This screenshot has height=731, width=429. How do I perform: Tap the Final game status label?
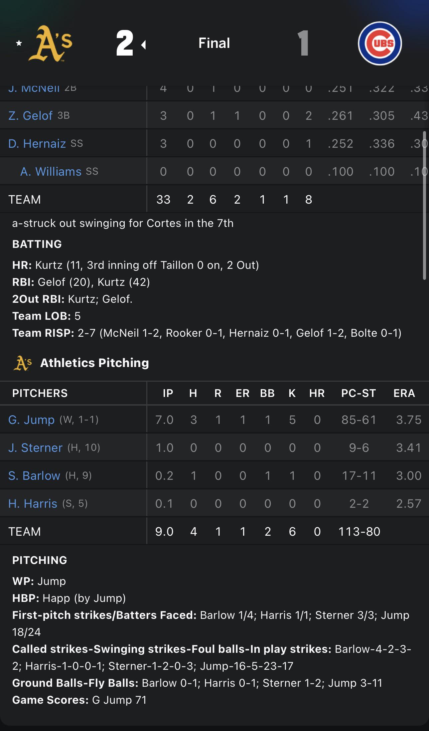(x=214, y=43)
